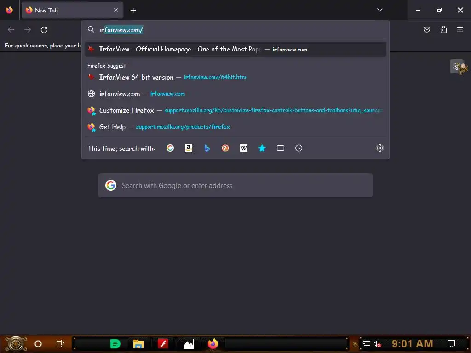Open clock showing 9:01 AM
Viewport: 471px width, 353px height.
412,344
